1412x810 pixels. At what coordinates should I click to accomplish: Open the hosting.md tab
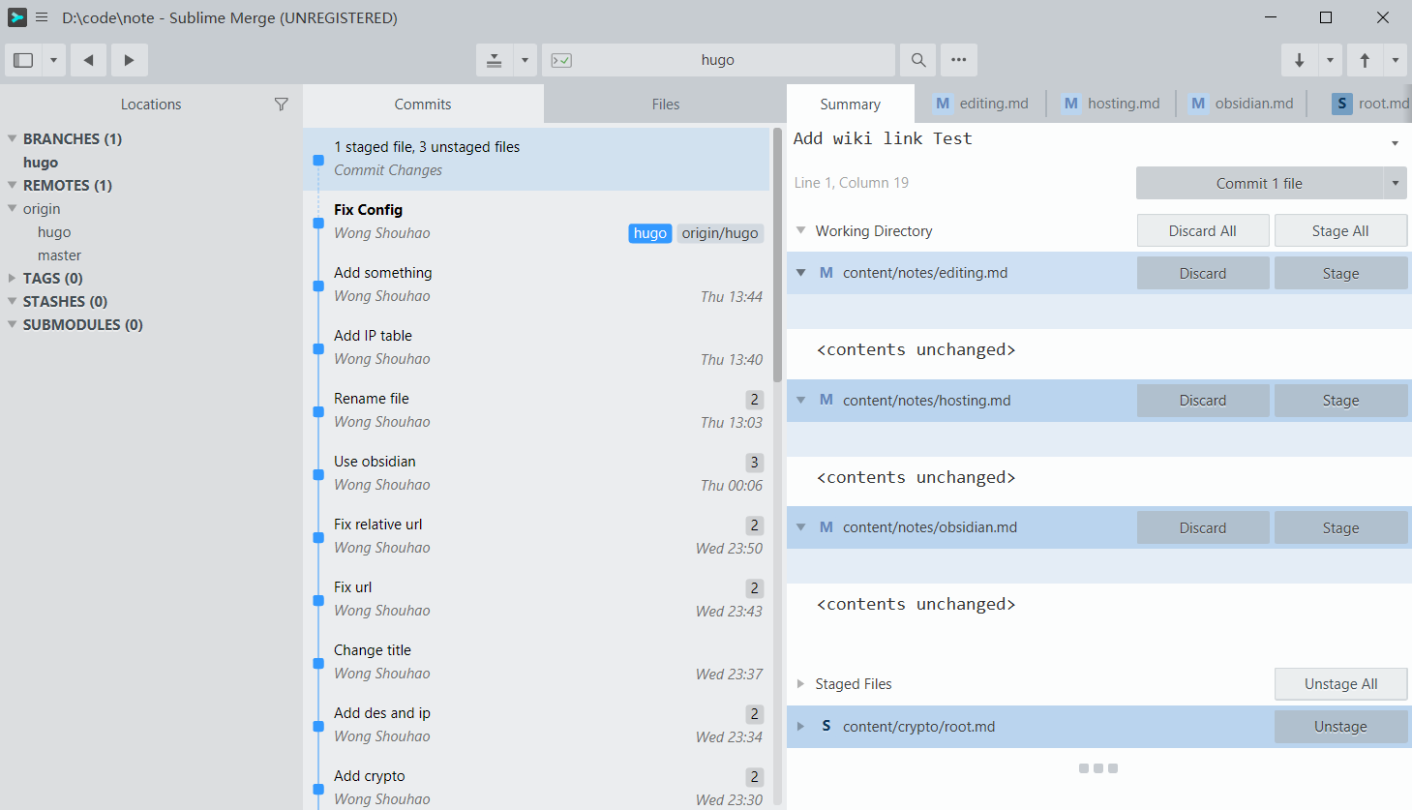click(1111, 104)
